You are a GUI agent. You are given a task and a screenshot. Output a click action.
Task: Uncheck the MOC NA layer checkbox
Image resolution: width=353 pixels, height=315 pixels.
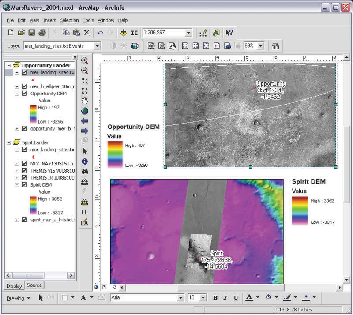[25, 164]
